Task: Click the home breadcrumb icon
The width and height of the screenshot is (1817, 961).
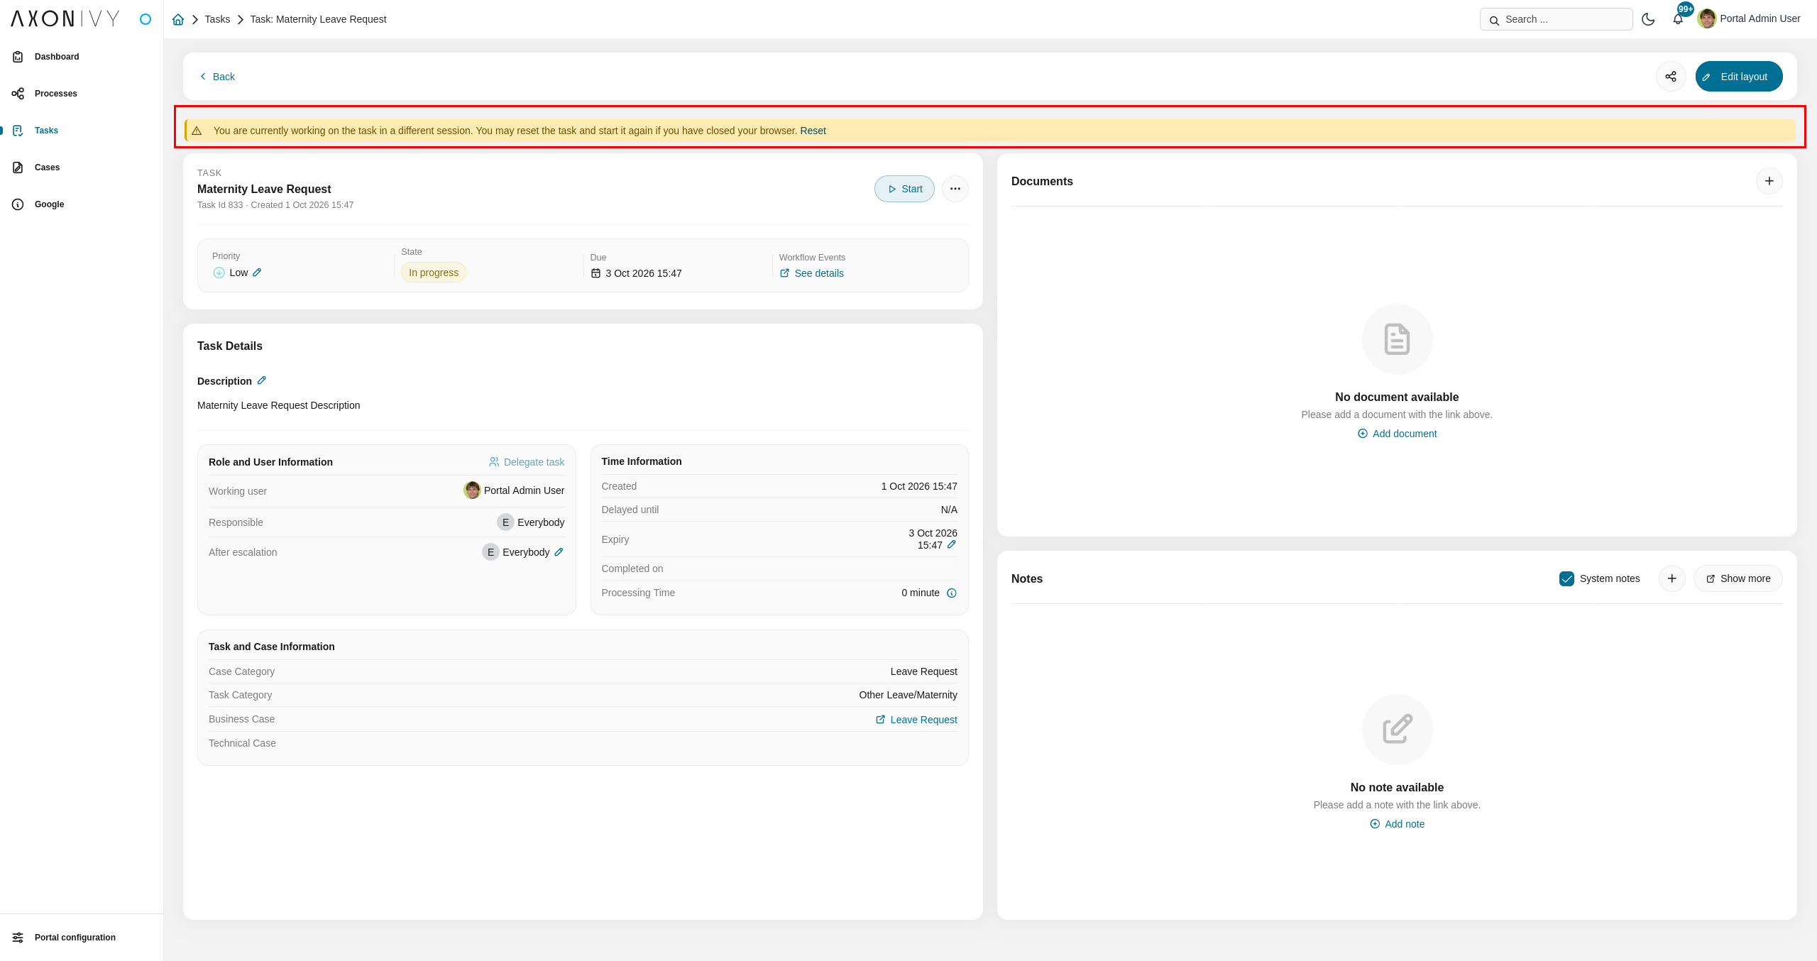Action: (x=178, y=19)
